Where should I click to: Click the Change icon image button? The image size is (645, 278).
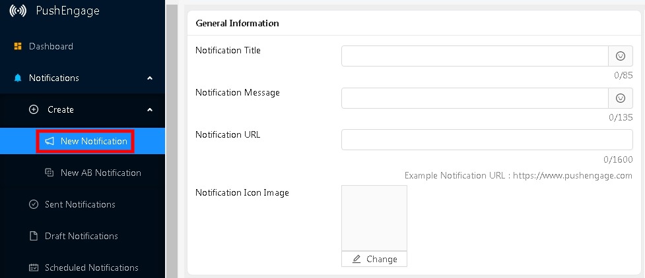click(x=374, y=259)
